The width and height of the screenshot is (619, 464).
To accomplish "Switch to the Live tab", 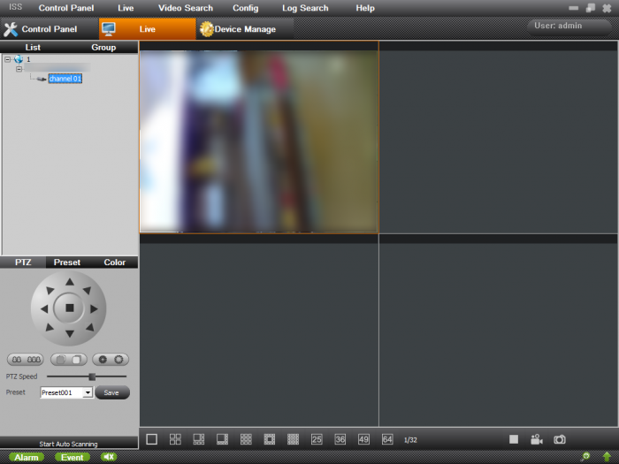I will pyautogui.click(x=148, y=29).
